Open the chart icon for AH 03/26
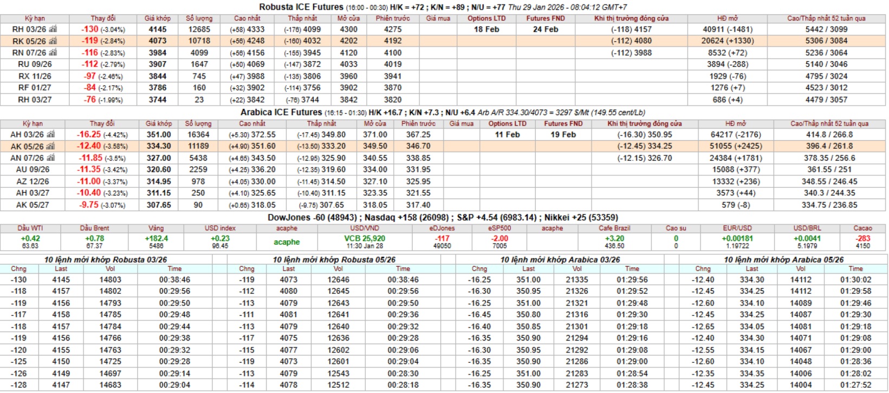 50,134
